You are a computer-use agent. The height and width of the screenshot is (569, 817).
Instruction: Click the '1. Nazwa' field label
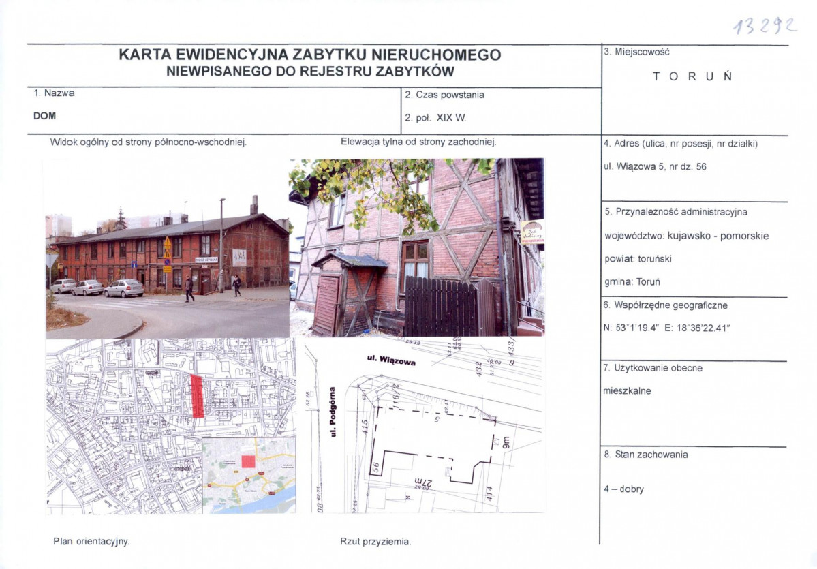pos(55,93)
